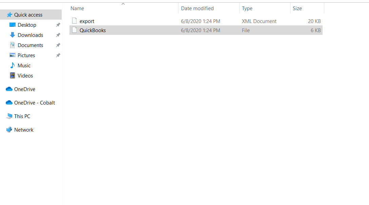Click the File type of QuickBooks
Viewport: 369px width, 205px height.
point(246,30)
